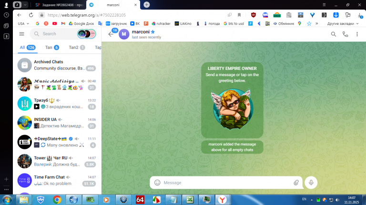Open the Тризуб channel

57,103
